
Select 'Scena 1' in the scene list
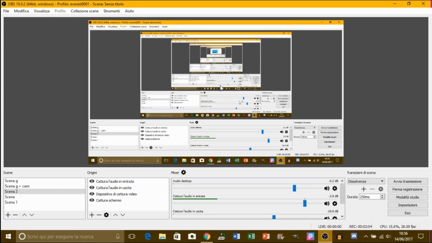[44, 202]
